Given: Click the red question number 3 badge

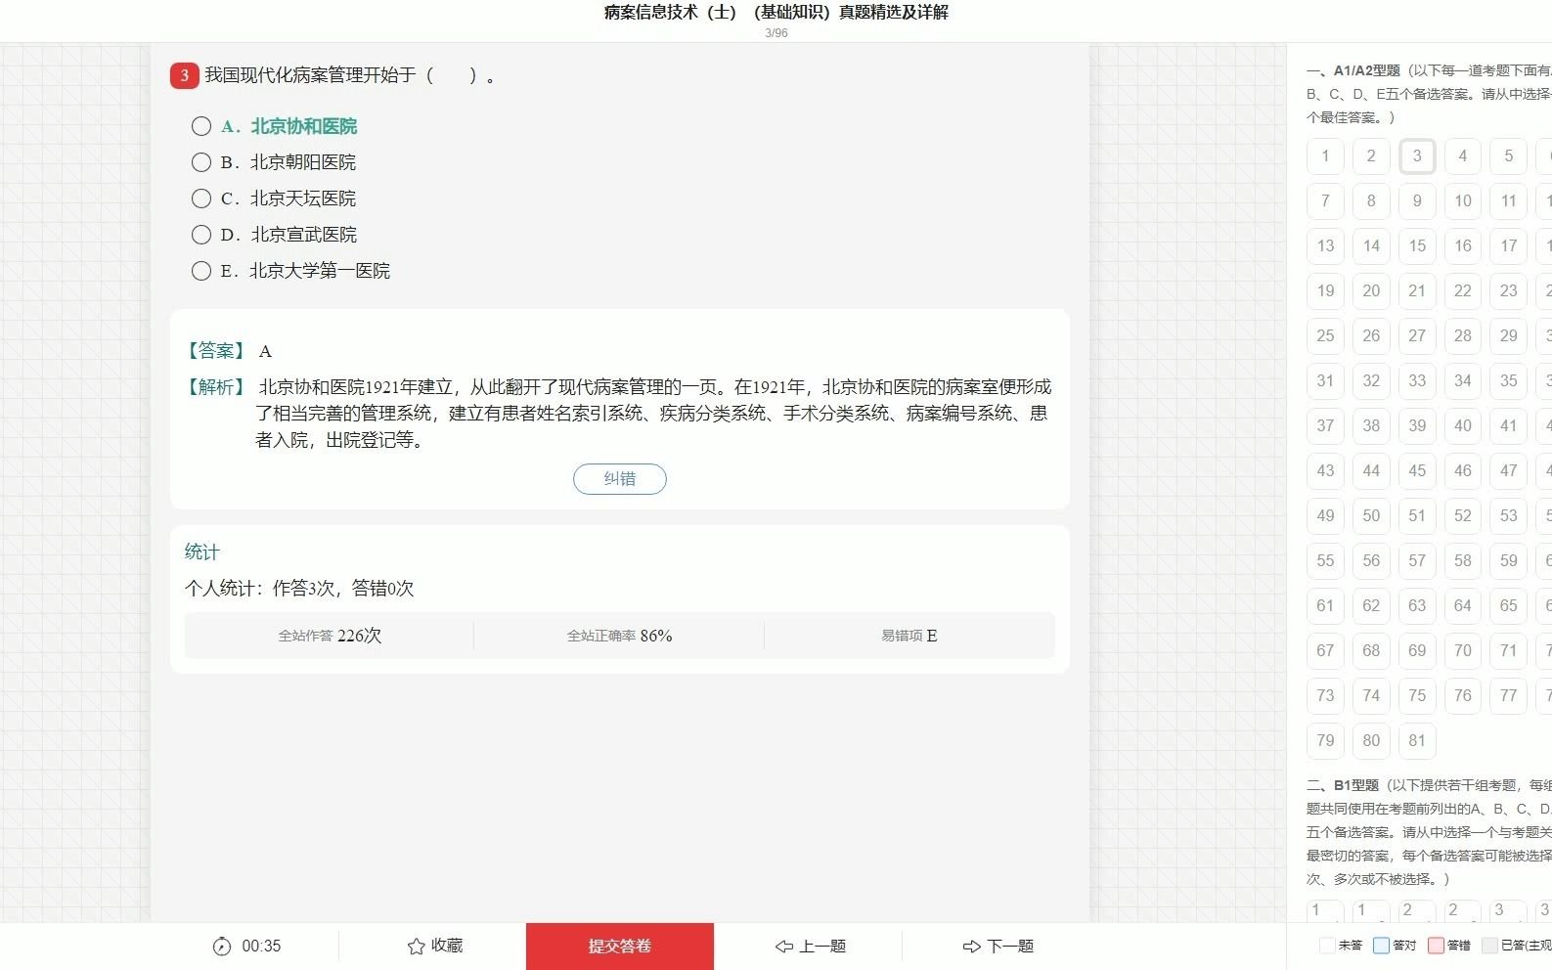Looking at the screenshot, I should pyautogui.click(x=185, y=75).
